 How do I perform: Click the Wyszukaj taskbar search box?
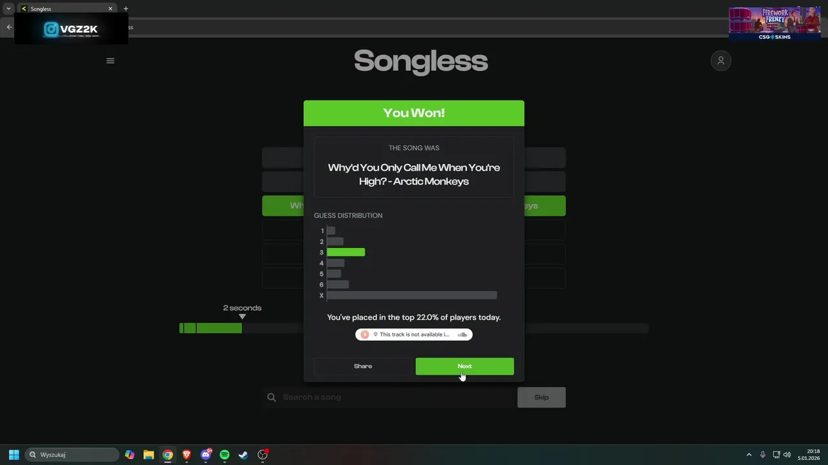coord(72,455)
